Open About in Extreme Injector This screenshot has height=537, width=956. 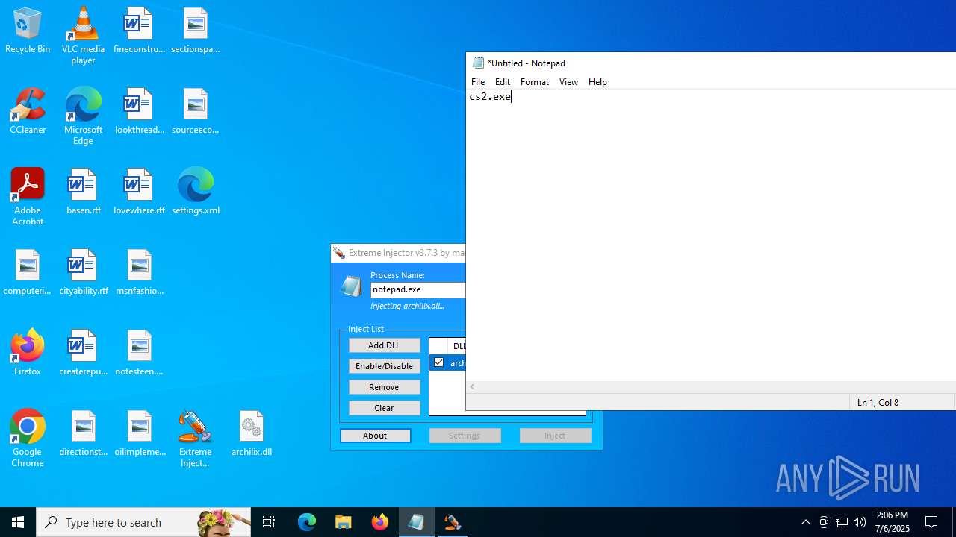375,436
